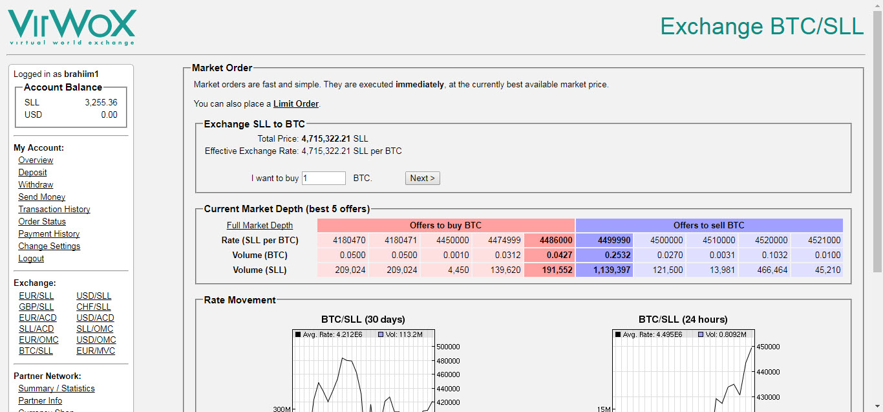Select the buy rate 4180471
Viewport: 883px width, 412px height.
(395, 241)
